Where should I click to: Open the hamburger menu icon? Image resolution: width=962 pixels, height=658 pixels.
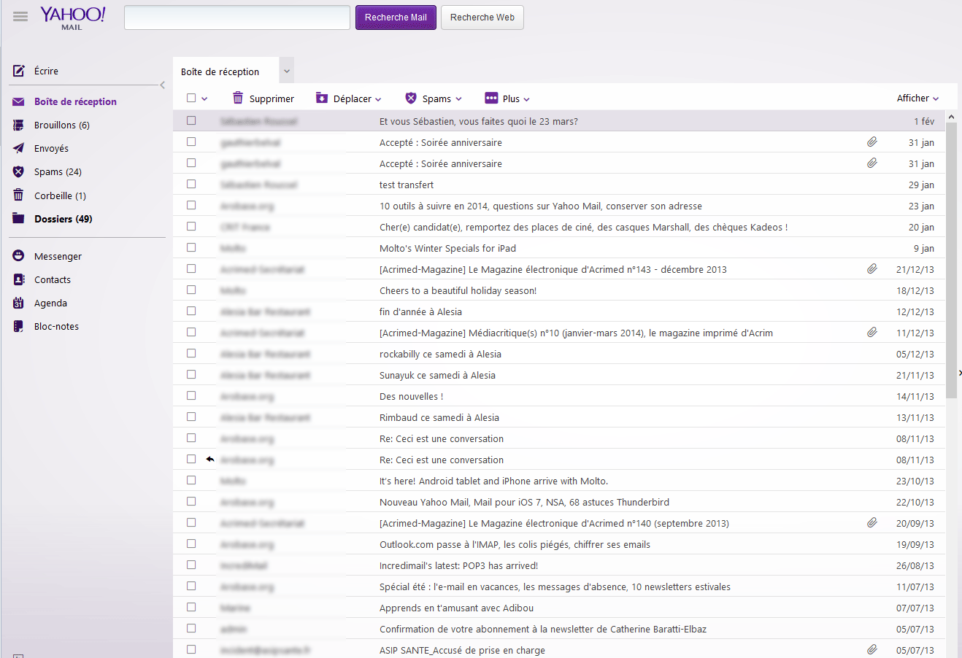(x=20, y=17)
